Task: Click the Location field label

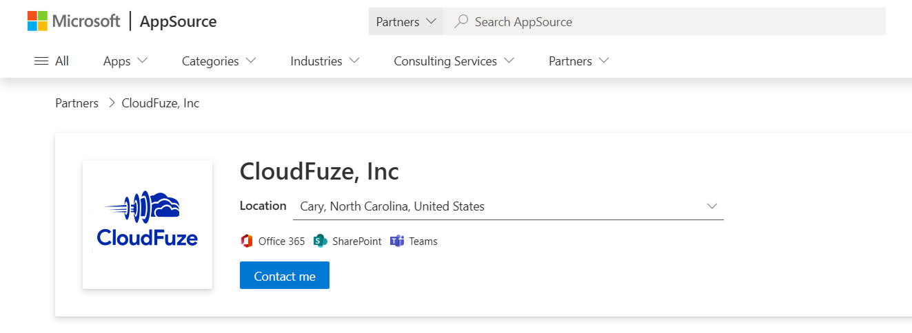Action: (263, 206)
